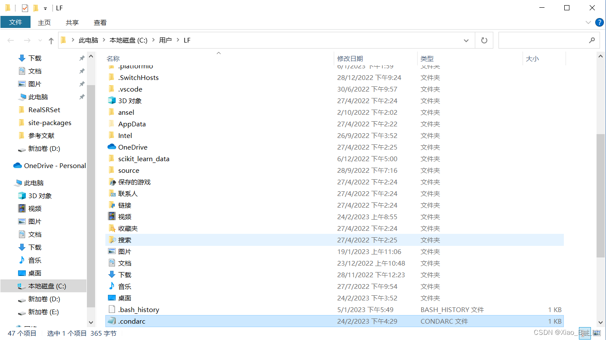The width and height of the screenshot is (606, 340).
Task: Click the refresh icon next to address bar
Action: click(x=484, y=40)
